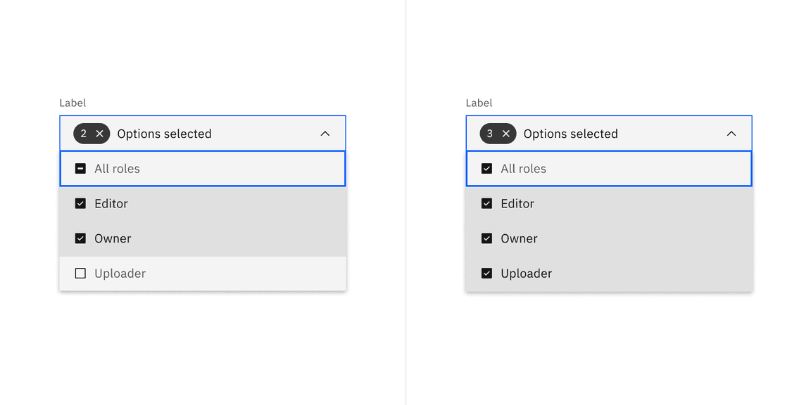Collapse the right dropdown using its chevron
This screenshot has width=811, height=405.
coord(731,133)
